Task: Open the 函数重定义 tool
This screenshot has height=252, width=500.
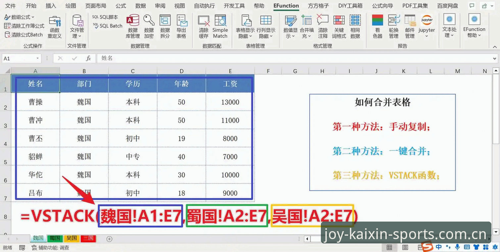Action: click(55, 27)
